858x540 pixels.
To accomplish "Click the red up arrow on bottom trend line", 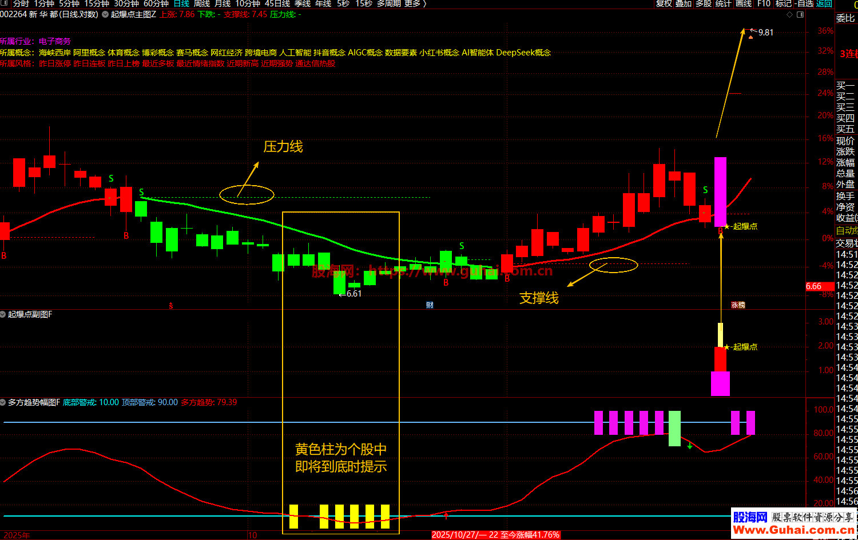I will (446, 515).
